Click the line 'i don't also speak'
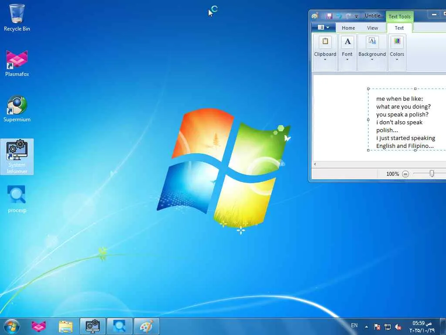This screenshot has height=335, width=446. click(399, 122)
